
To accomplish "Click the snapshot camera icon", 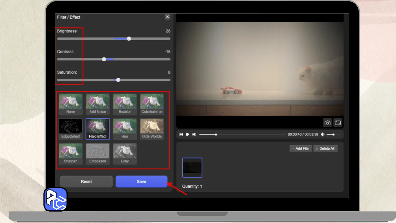I will tap(327, 123).
